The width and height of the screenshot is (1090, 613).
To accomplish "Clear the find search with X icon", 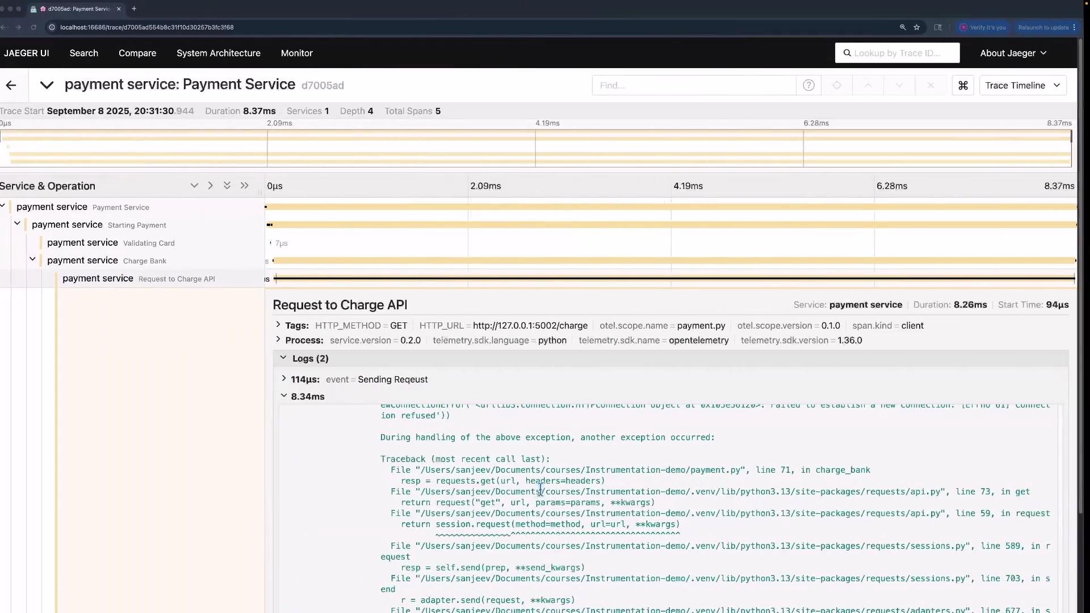I will 930,85.
